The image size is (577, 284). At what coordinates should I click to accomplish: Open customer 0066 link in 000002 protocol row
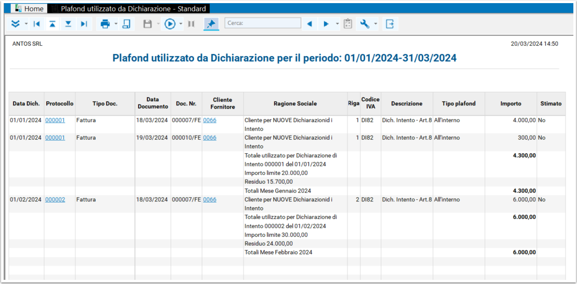click(210, 199)
